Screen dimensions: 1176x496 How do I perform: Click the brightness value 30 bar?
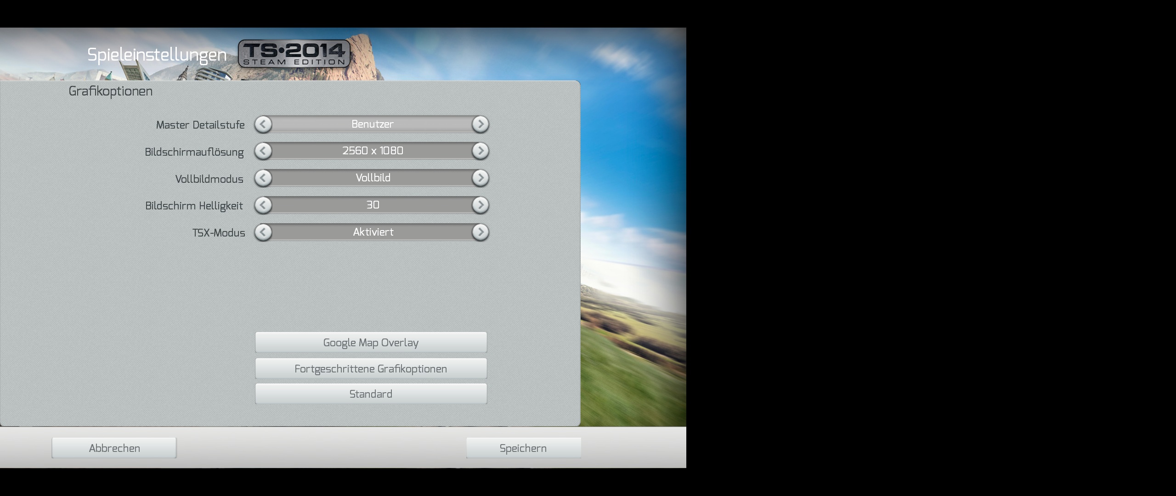tap(372, 205)
